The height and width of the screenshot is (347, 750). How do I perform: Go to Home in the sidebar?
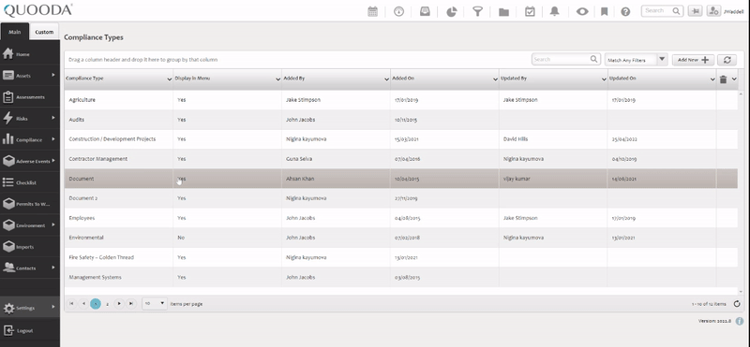click(x=30, y=54)
